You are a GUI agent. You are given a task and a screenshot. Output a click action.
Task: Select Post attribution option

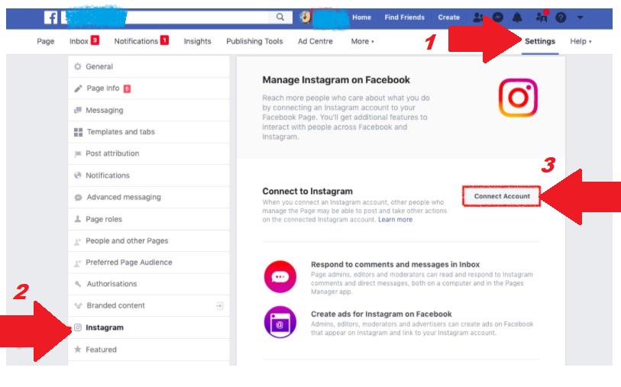[148, 153]
